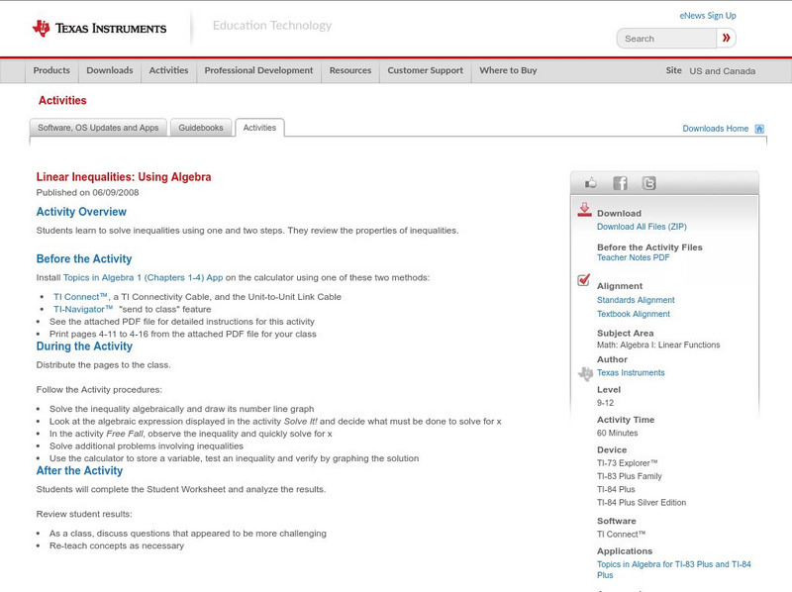The width and height of the screenshot is (792, 592).
Task: Click the Texas Instruments logo
Action: [x=99, y=29]
